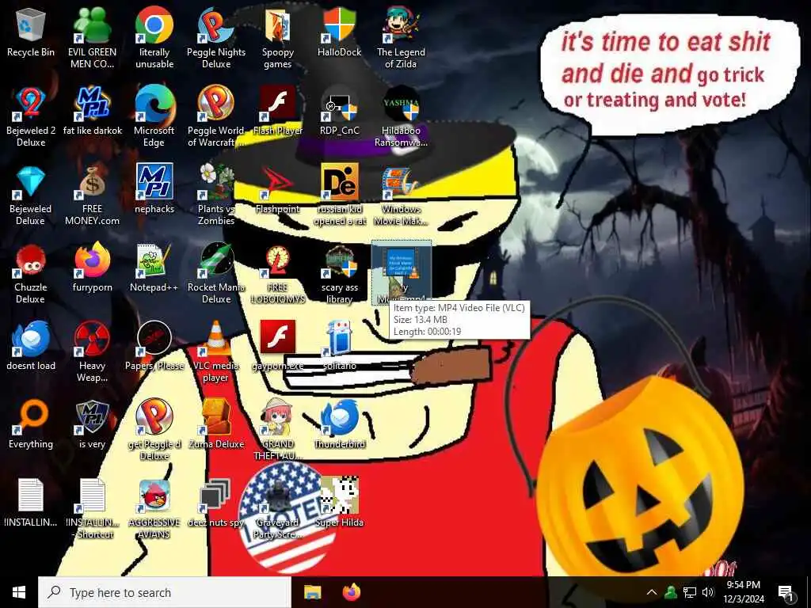Screen dimensions: 811x608
Task: Click the Bejeweled Deluxe diamond icon
Action: pyautogui.click(x=31, y=182)
